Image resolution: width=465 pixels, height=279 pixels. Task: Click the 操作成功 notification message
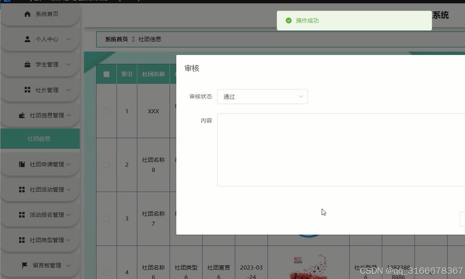(307, 20)
